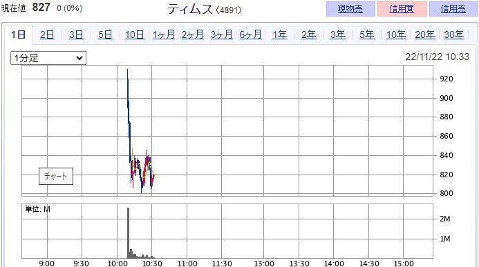The height and width of the screenshot is (267, 479).
Task: Click the 14:30 time axis label
Action: coord(369,264)
